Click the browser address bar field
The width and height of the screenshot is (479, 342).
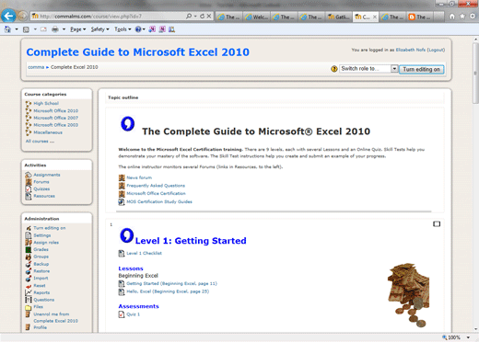click(108, 17)
